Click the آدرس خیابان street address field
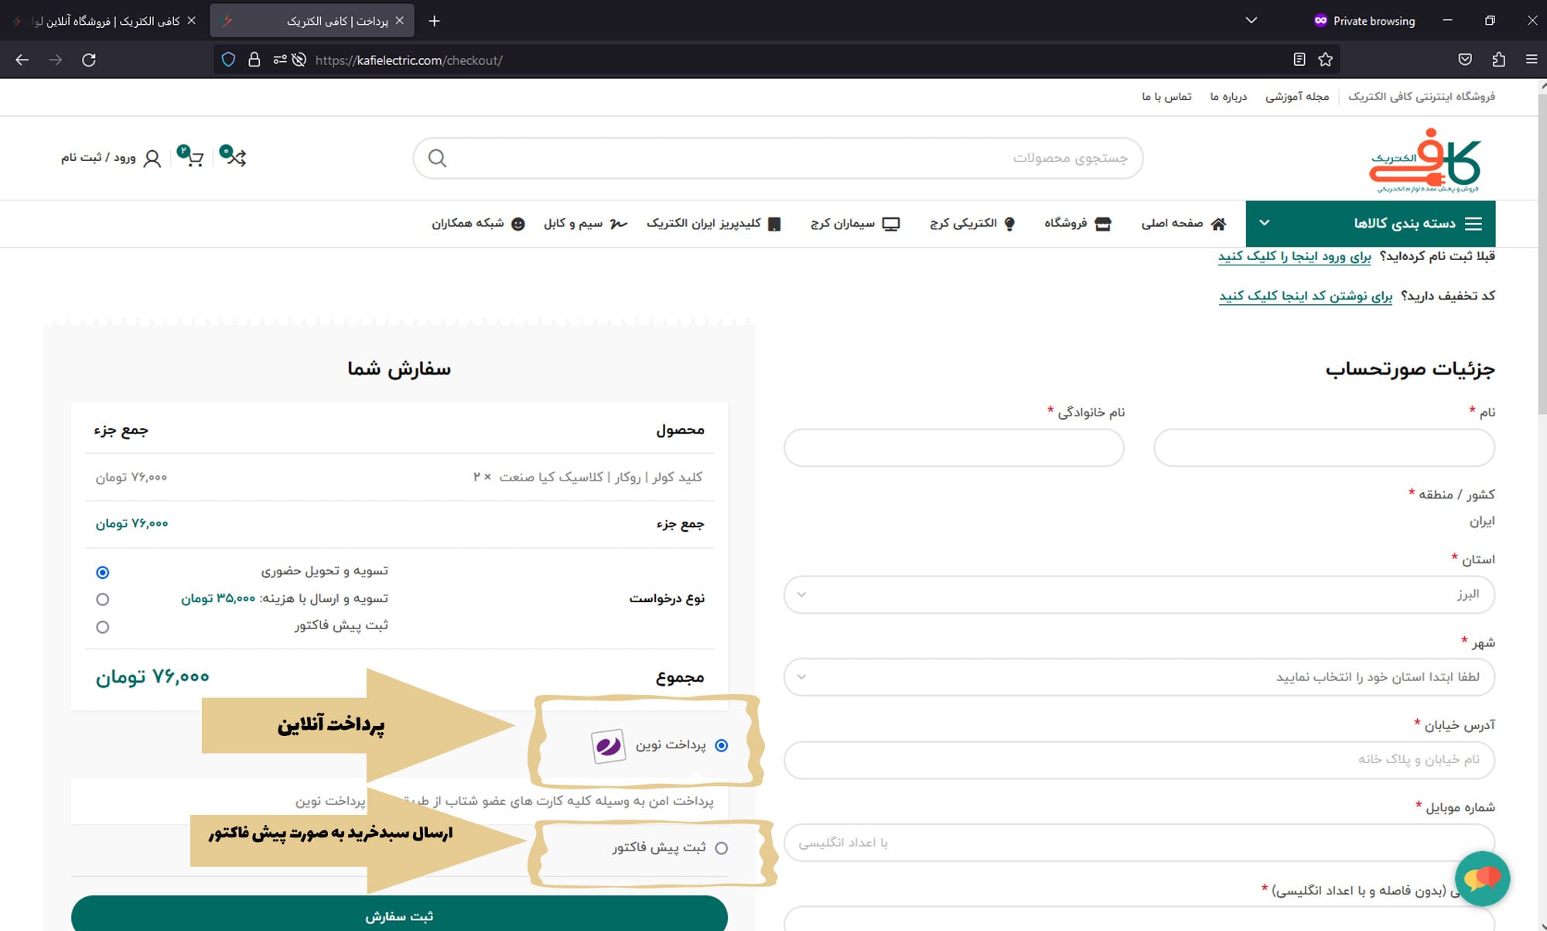 [x=1139, y=760]
